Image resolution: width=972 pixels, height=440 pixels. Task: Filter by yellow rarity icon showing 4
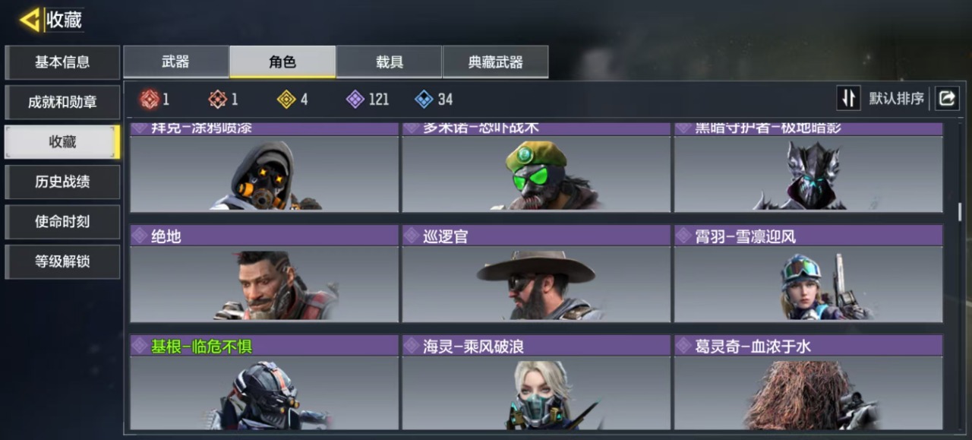[x=286, y=99]
